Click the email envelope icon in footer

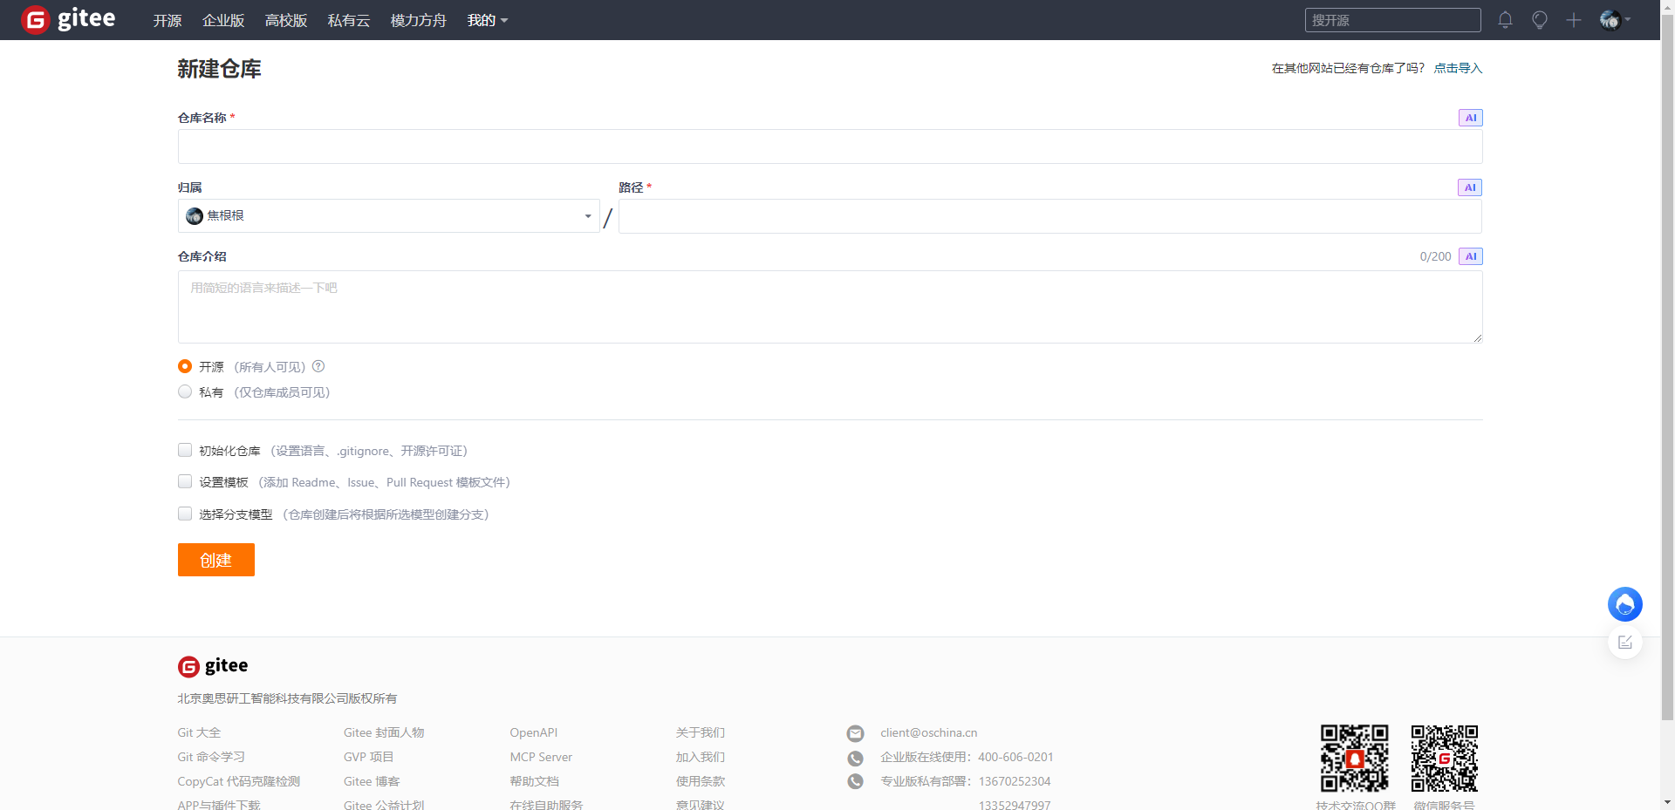pyautogui.click(x=856, y=733)
